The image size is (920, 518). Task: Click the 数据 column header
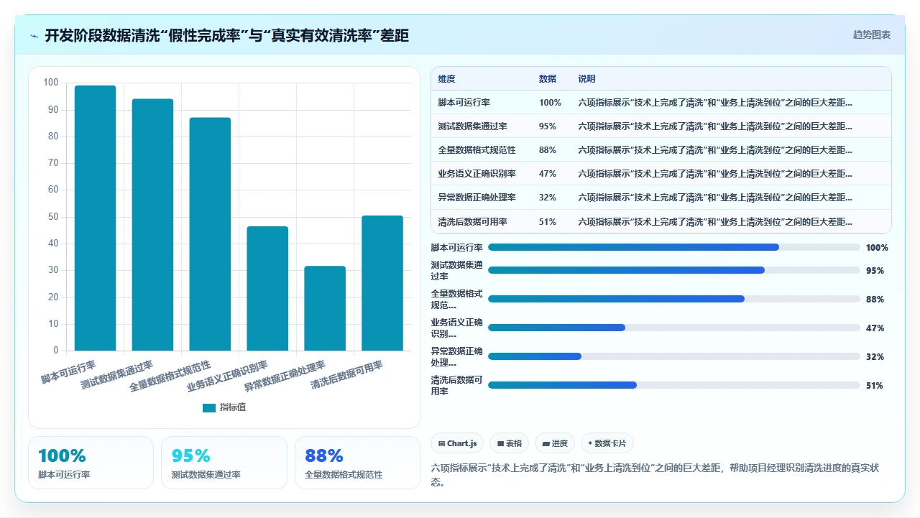(x=548, y=79)
